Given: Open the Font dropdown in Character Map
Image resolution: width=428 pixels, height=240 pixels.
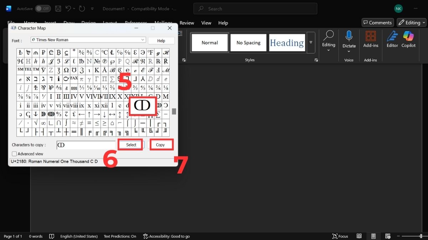Looking at the screenshot, I should 142,40.
